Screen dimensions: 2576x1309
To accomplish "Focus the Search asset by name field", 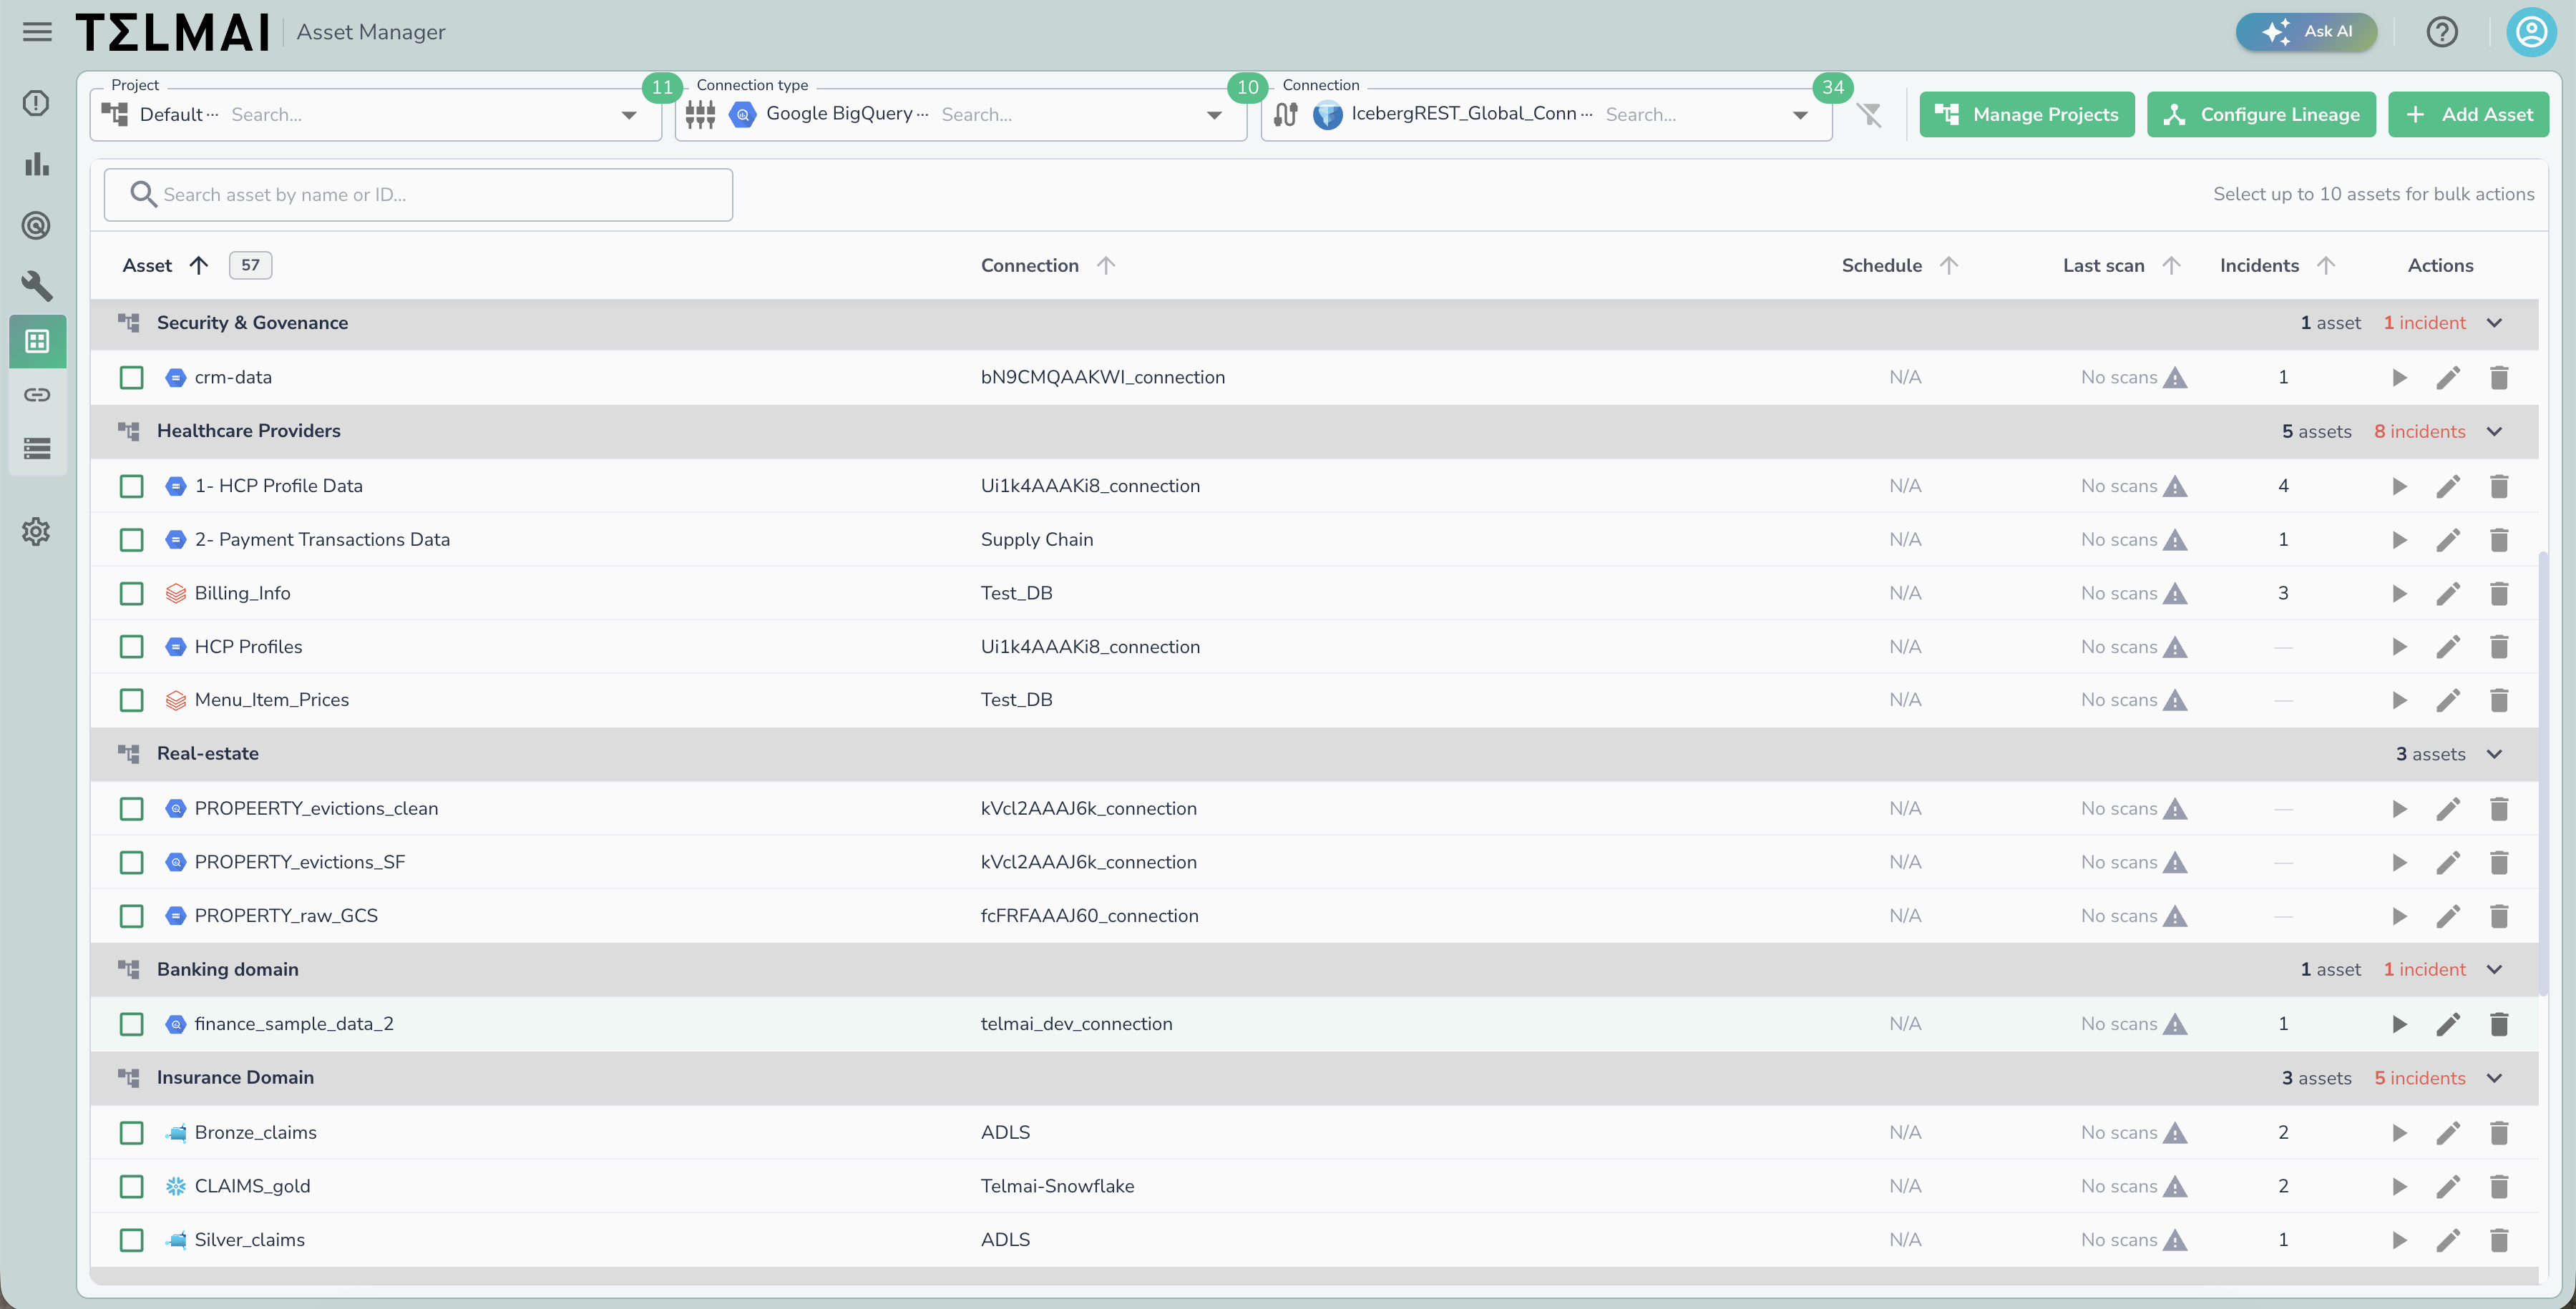I will (x=418, y=195).
